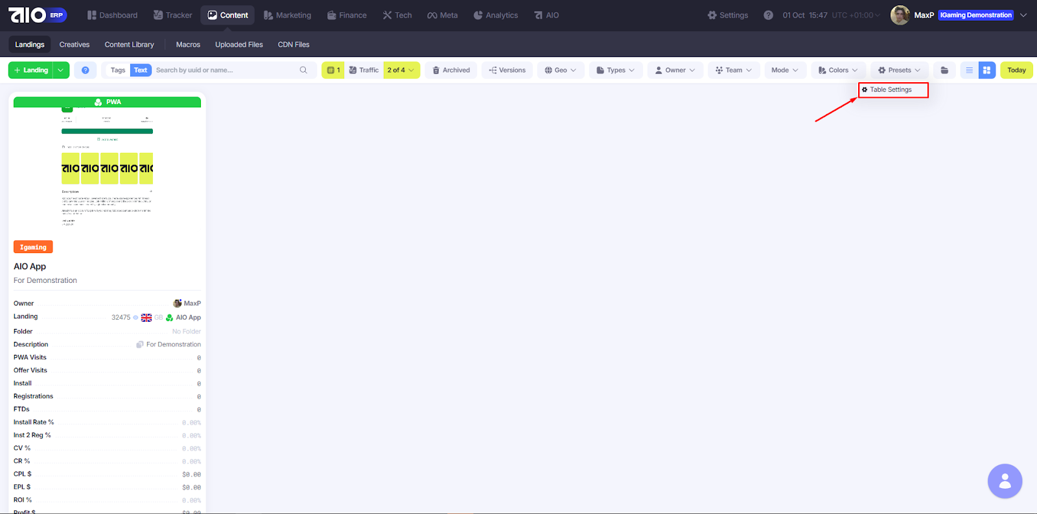1037x514 pixels.
Task: Click the Today date button
Action: pyautogui.click(x=1016, y=70)
